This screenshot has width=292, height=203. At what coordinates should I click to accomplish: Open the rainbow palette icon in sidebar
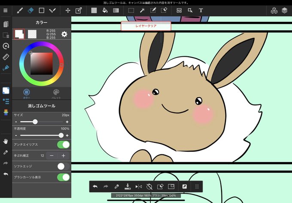pyautogui.click(x=6, y=112)
